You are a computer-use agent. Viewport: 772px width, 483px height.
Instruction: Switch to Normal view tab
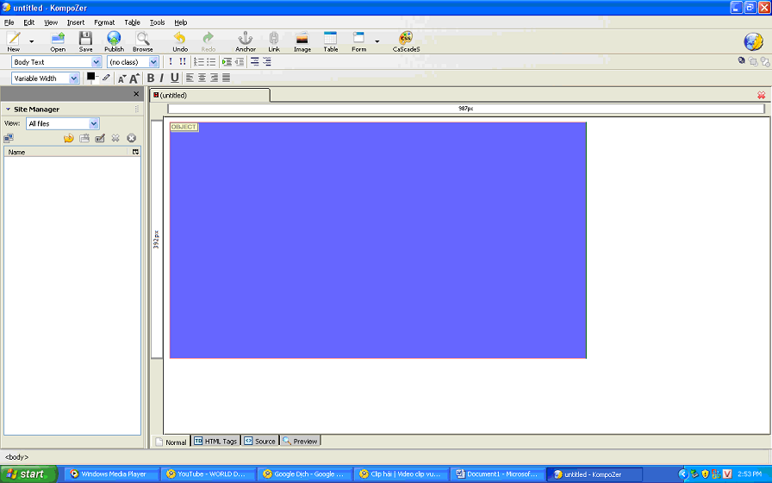[171, 442]
